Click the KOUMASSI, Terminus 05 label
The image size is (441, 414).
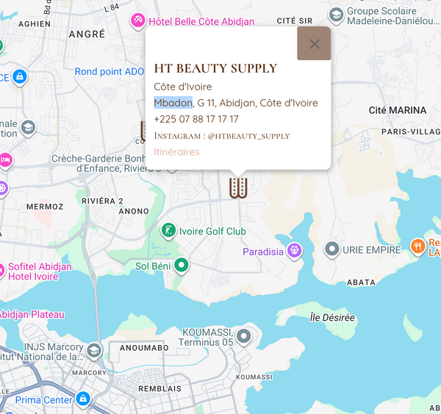pos(206,338)
